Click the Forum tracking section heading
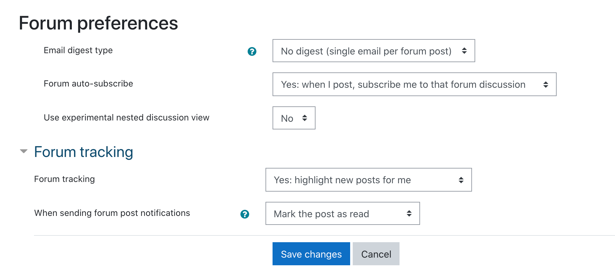The image size is (615, 280). 83,152
